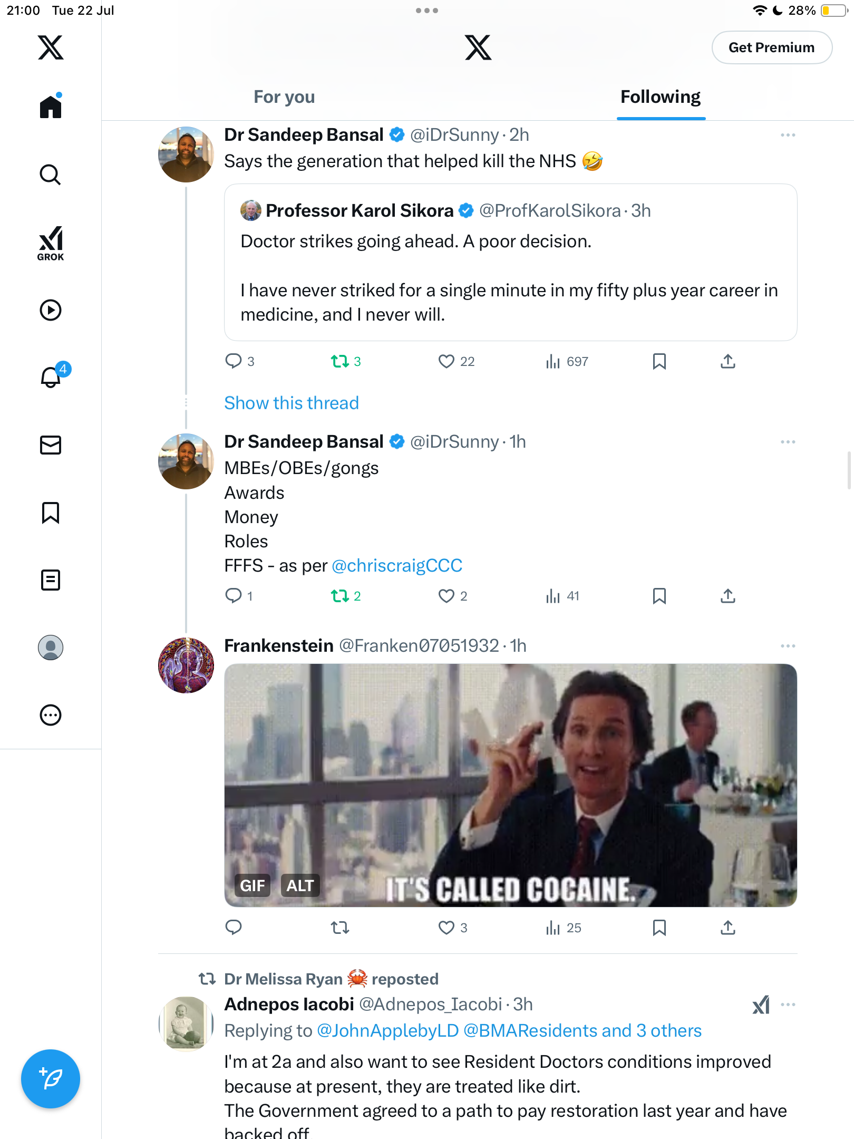This screenshot has width=854, height=1139.
Task: Open the video play icon in the sidebar
Action: point(51,310)
